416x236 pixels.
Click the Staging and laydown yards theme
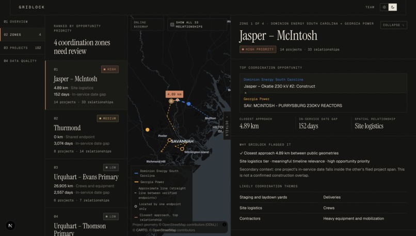pyautogui.click(x=263, y=197)
